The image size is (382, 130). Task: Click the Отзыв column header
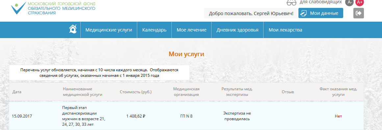[x=288, y=92]
